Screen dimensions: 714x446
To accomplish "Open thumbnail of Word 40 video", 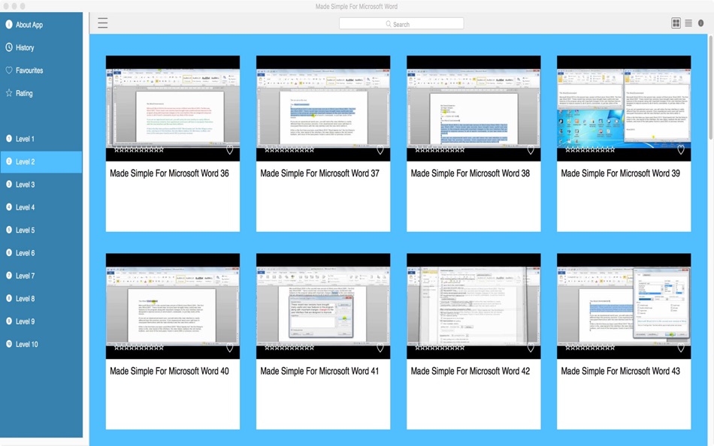I will [173, 306].
